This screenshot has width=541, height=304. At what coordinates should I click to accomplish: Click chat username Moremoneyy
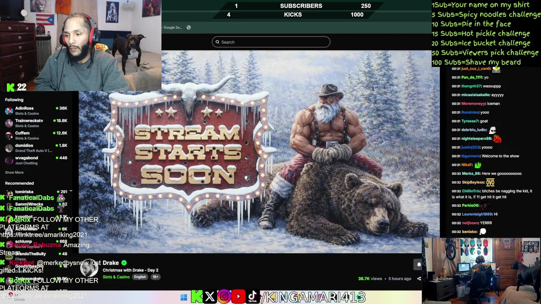pos(473,103)
